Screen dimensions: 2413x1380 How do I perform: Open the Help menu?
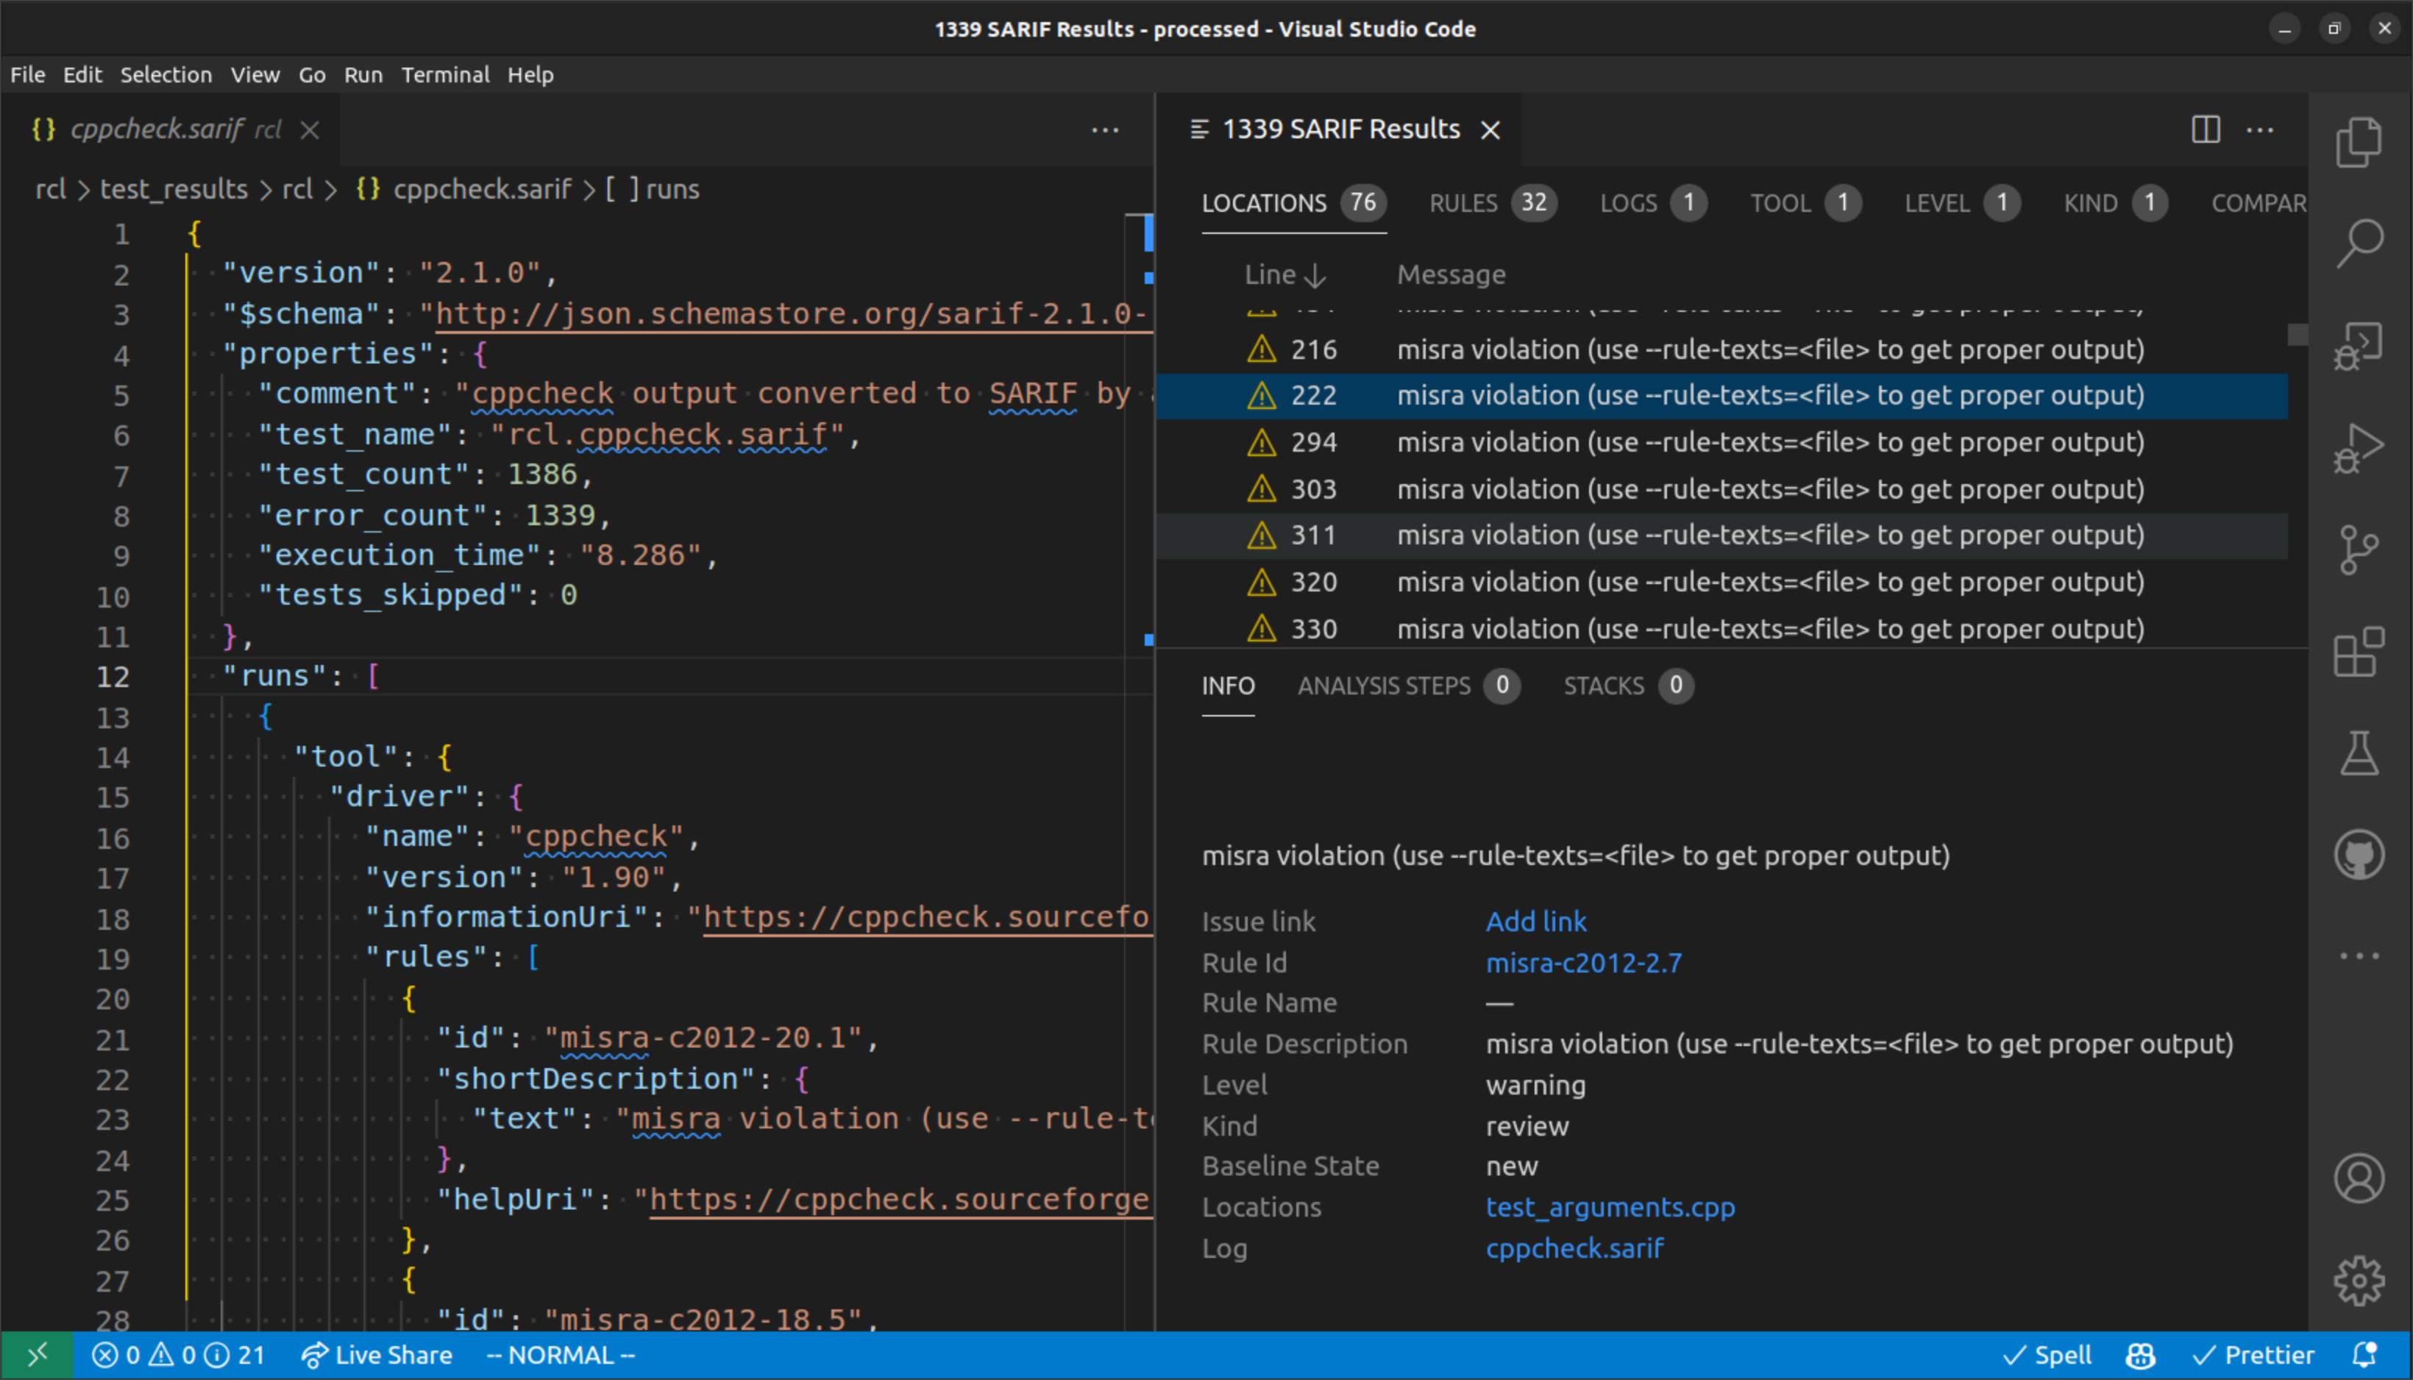pyautogui.click(x=530, y=75)
